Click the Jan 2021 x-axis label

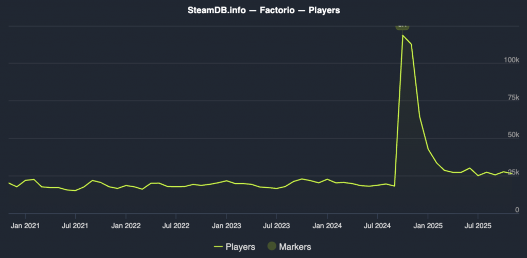coord(25,225)
